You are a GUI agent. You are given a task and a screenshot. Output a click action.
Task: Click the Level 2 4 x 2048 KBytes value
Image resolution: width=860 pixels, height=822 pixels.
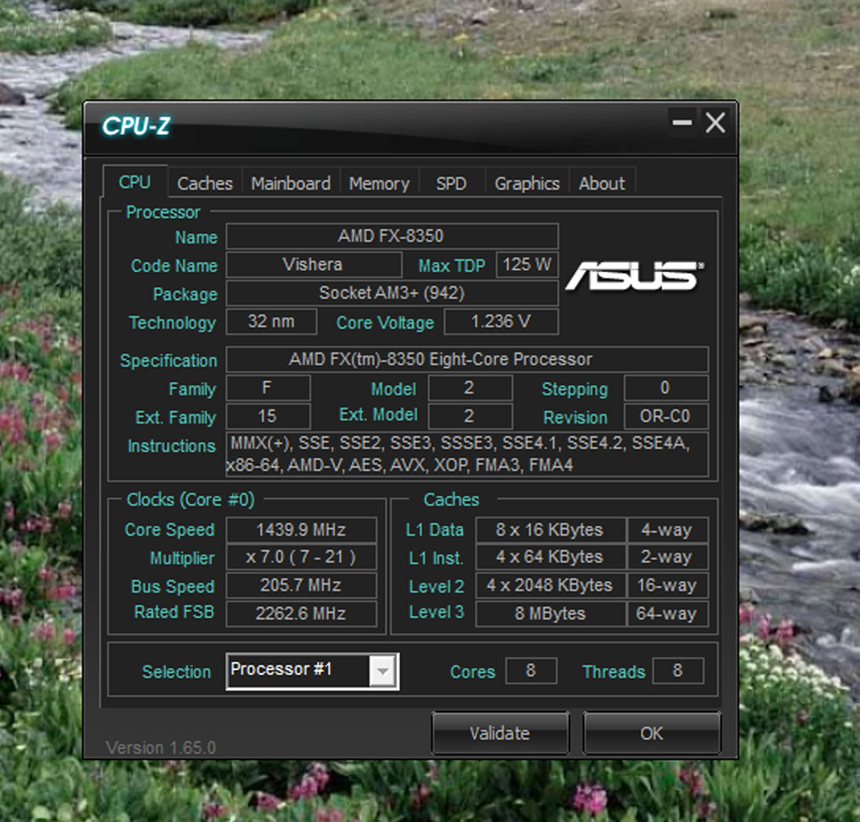[x=550, y=585]
